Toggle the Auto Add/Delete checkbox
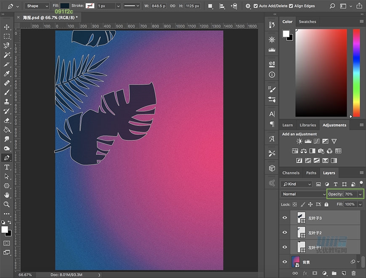Viewport: 366px width, 278px height. 256,6
